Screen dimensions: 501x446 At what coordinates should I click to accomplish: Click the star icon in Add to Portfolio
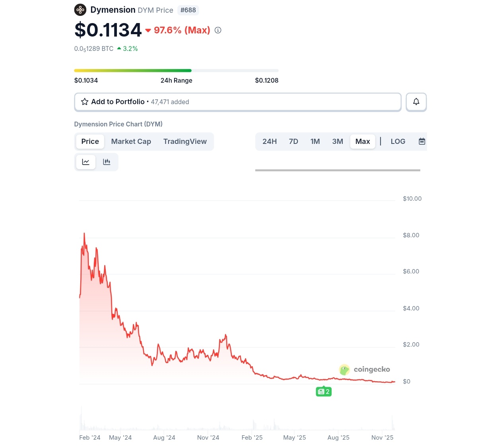pyautogui.click(x=85, y=102)
